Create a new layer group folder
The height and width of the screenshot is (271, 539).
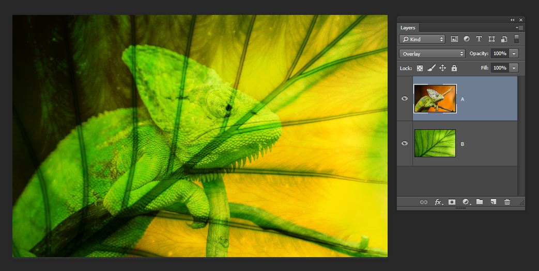[480, 202]
